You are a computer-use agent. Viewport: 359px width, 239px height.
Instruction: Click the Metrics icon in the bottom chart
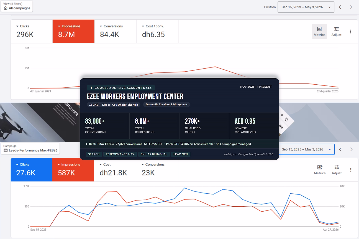pos(320,170)
